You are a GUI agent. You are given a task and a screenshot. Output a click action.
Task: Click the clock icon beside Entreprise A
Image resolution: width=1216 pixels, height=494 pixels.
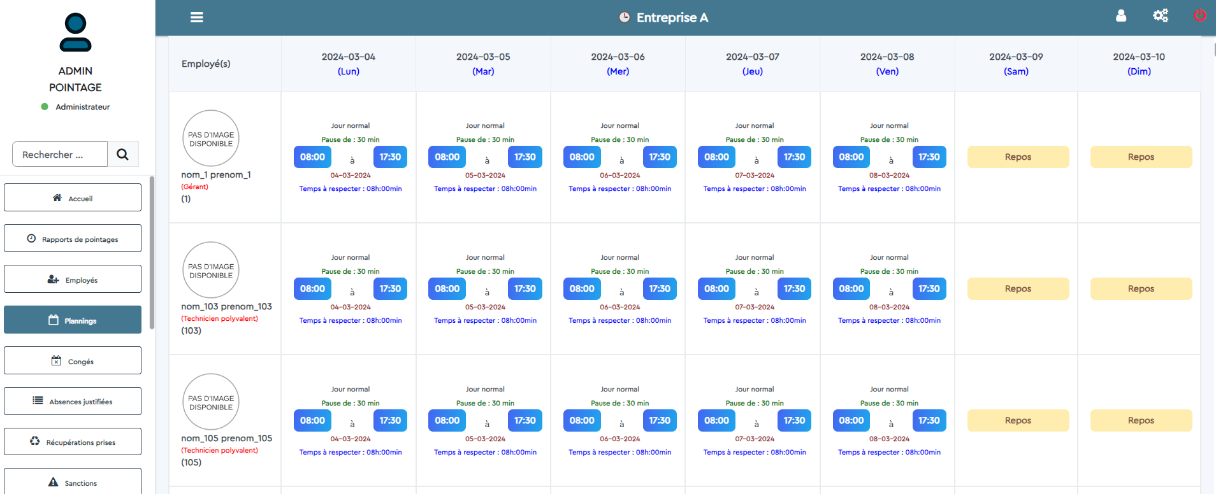point(625,17)
